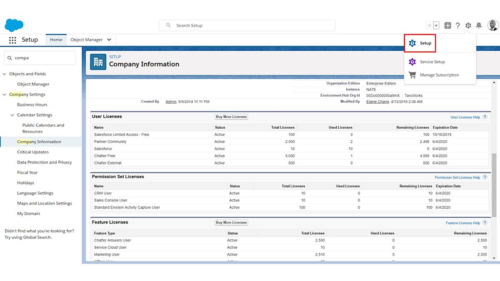The height and width of the screenshot is (281, 500).
Task: Choose Service Setup from the menu
Action: point(432,62)
